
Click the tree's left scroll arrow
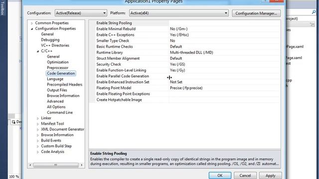point(30,165)
